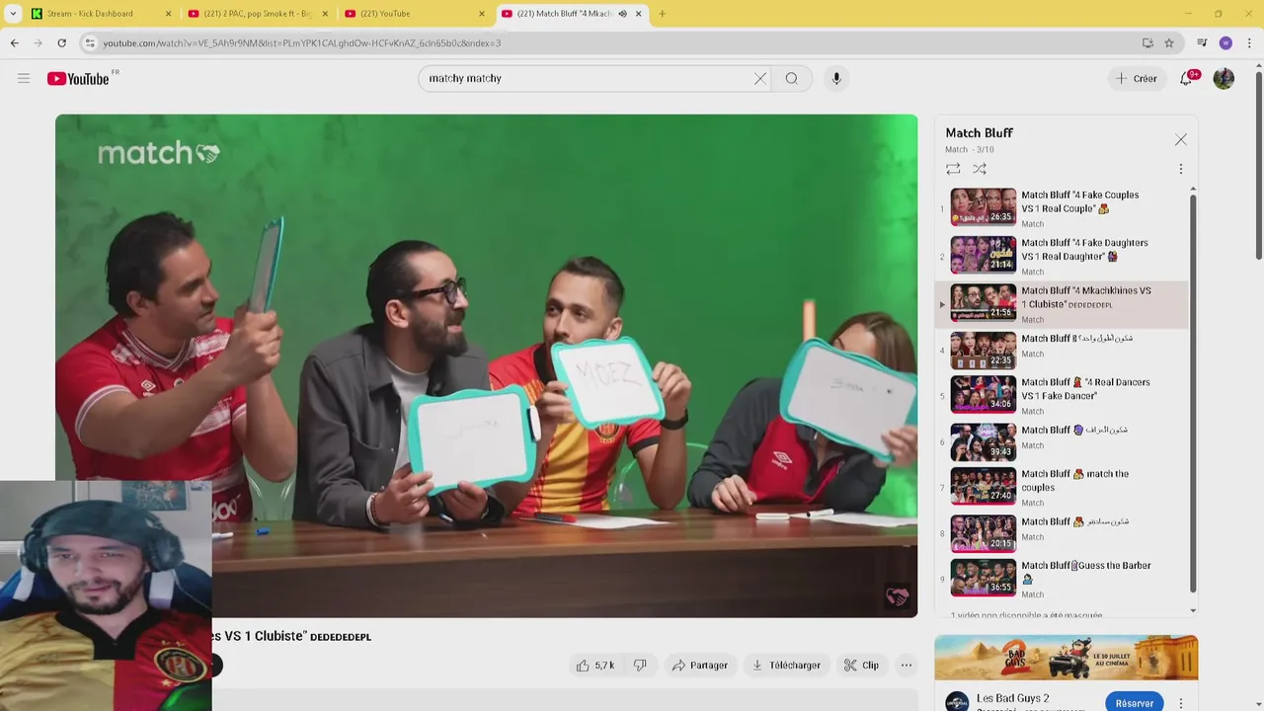
Task: Close the Match Bluff playlist panel
Action: (x=1181, y=140)
